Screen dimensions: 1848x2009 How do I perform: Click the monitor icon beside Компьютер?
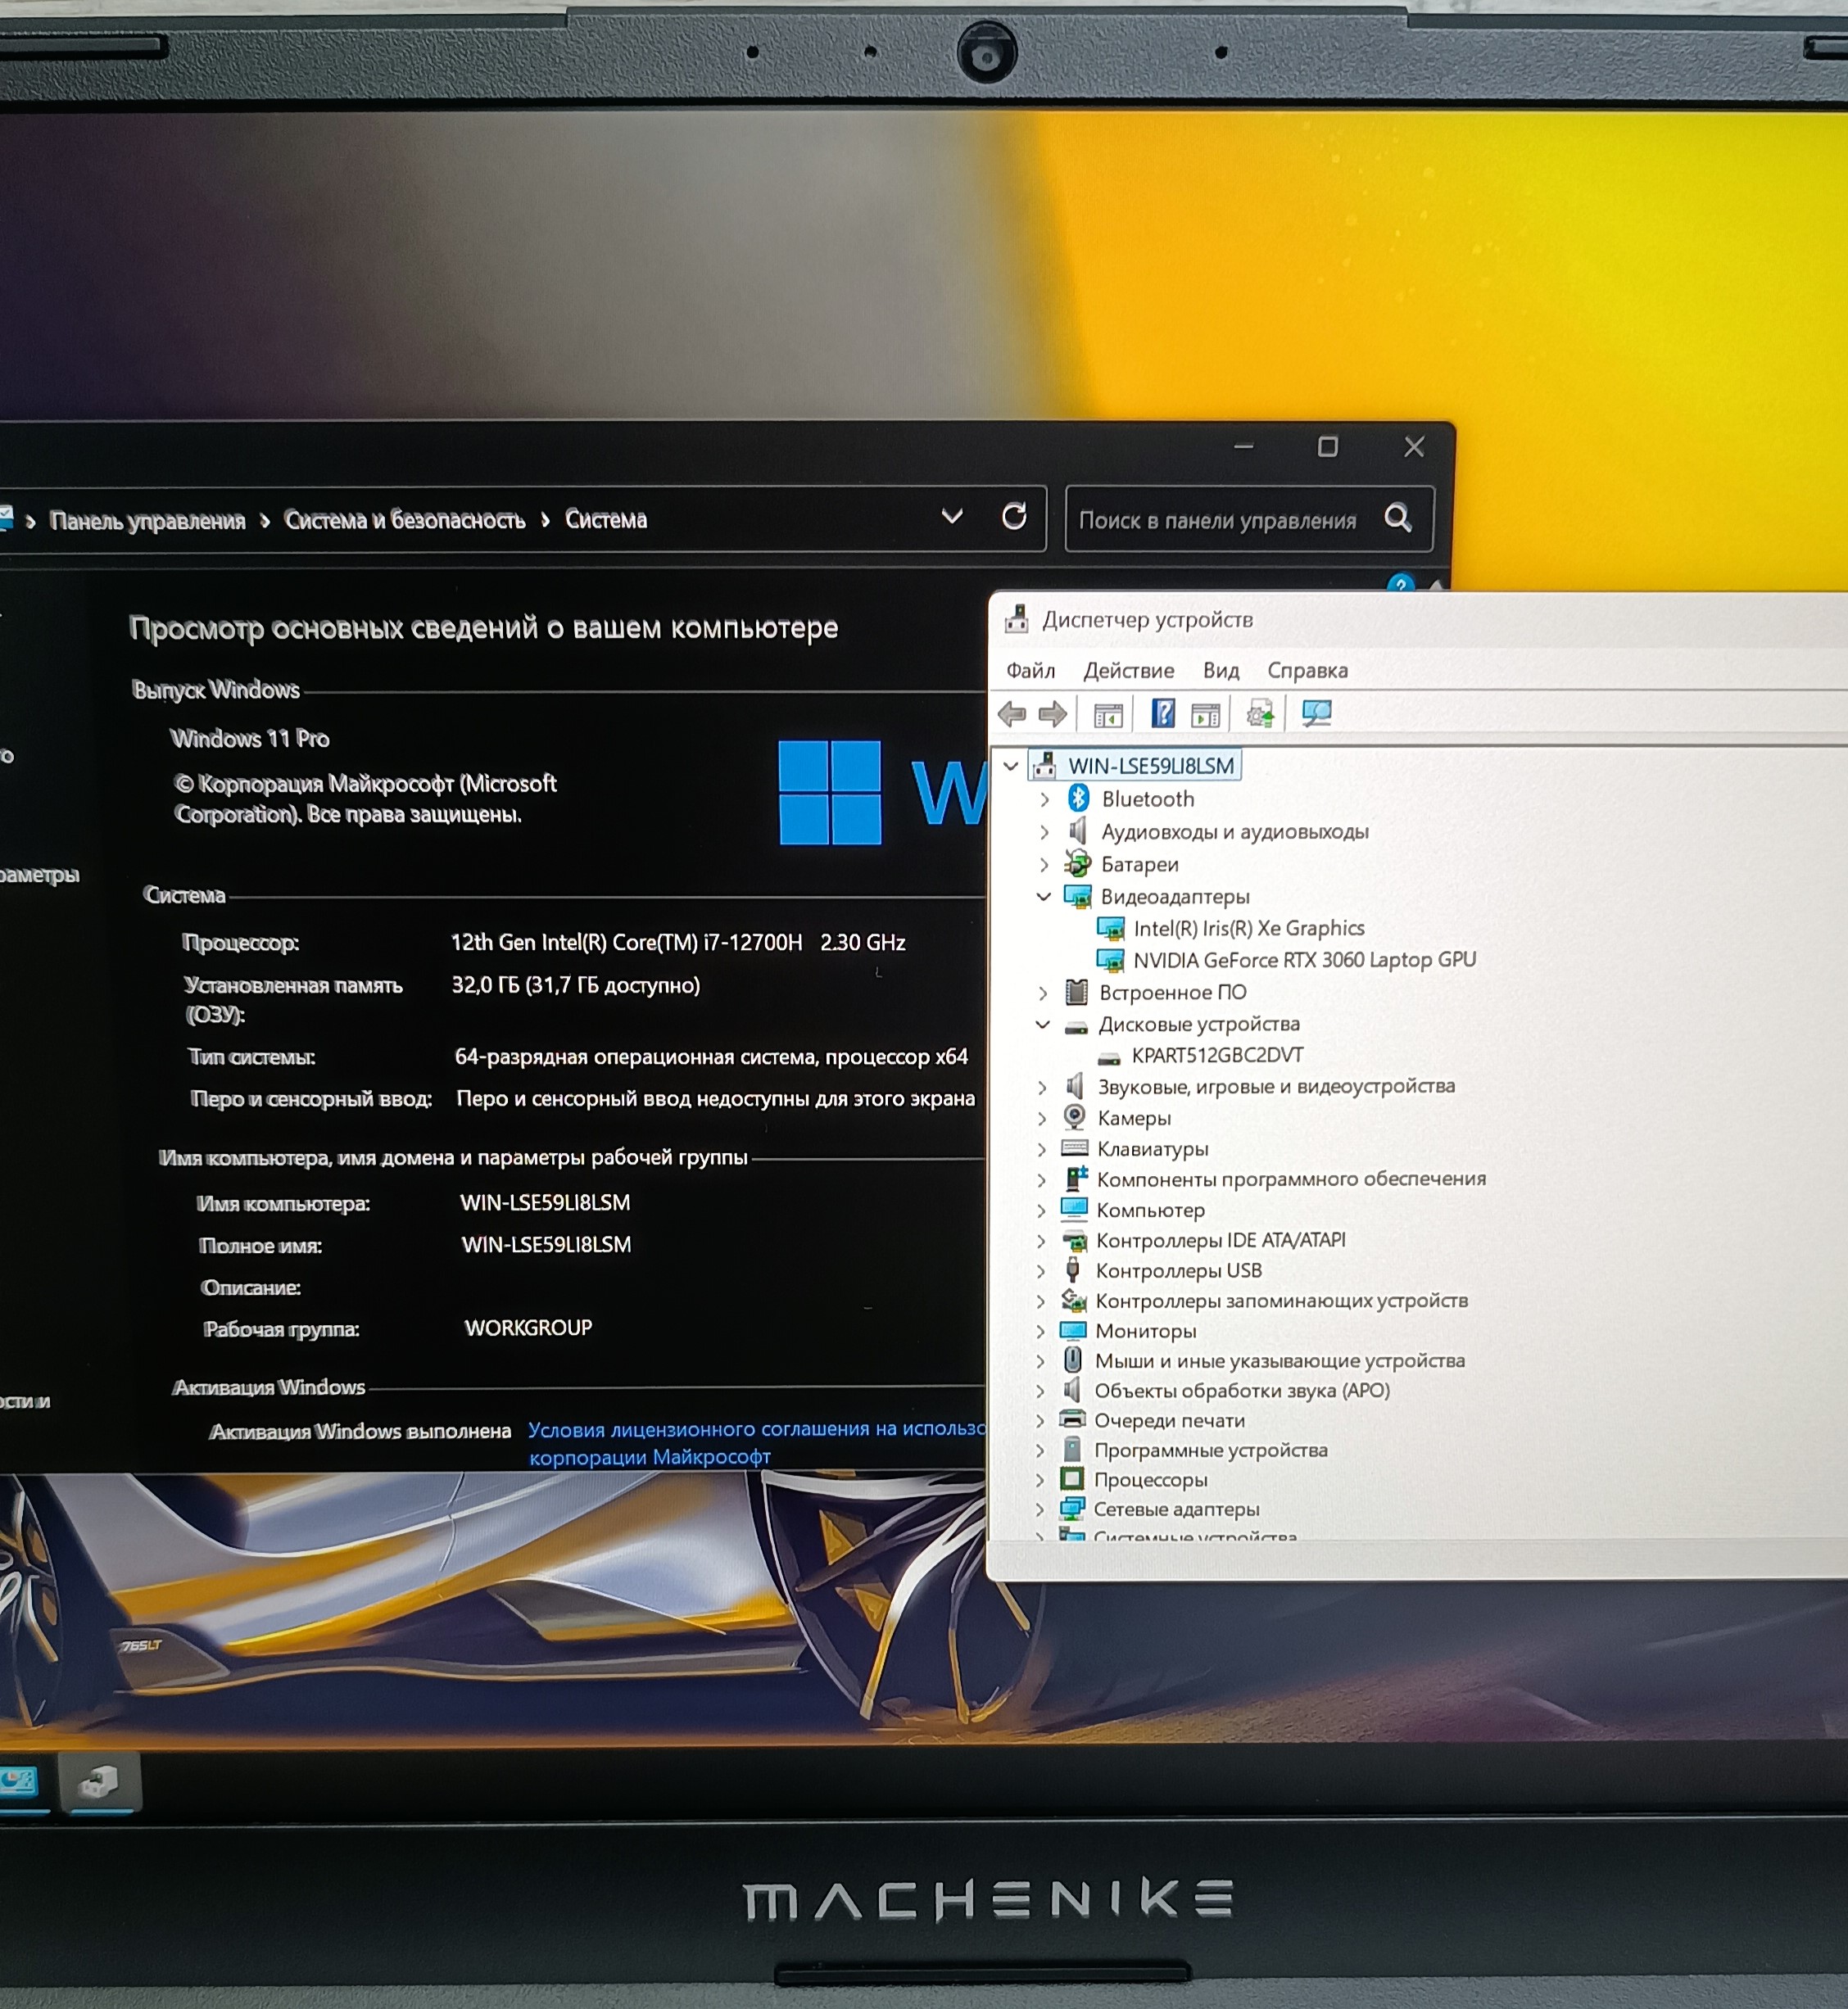[1073, 1209]
